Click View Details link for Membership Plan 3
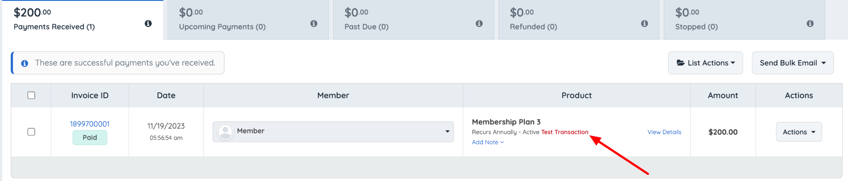Screen dimensions: 848x181 pos(664,132)
